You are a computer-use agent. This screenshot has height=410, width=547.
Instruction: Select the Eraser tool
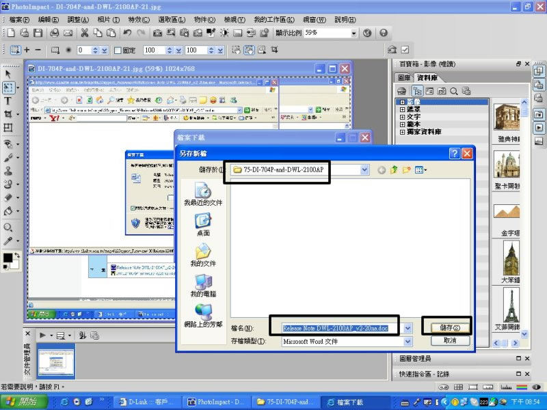pyautogui.click(x=8, y=197)
